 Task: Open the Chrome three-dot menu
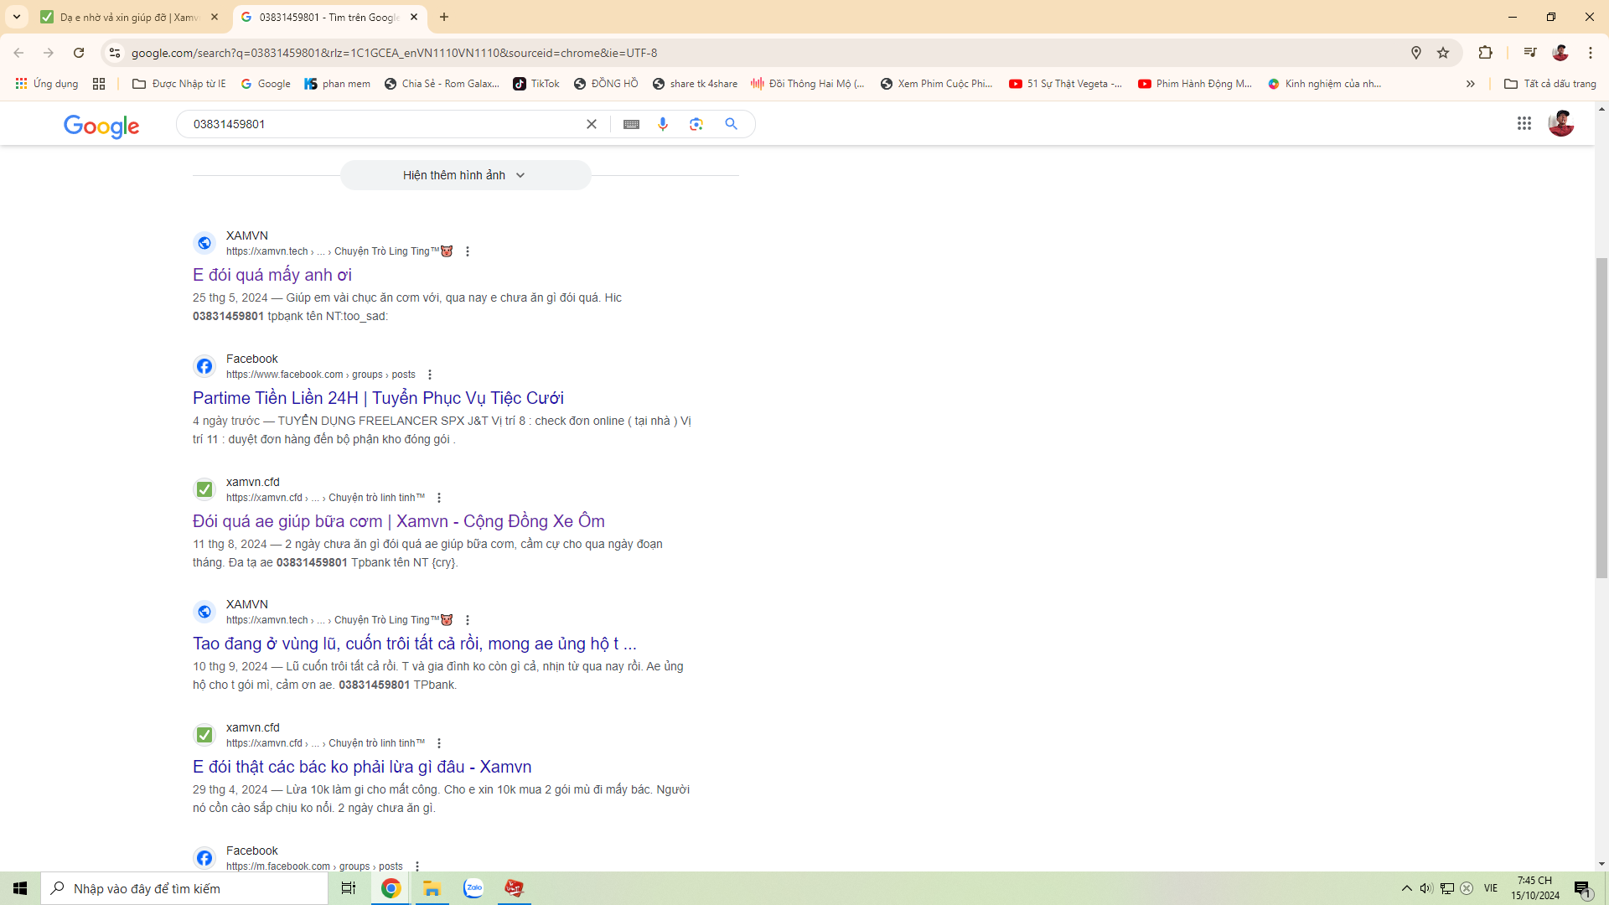coord(1591,53)
